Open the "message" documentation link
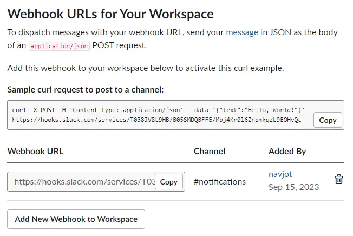 (241, 32)
